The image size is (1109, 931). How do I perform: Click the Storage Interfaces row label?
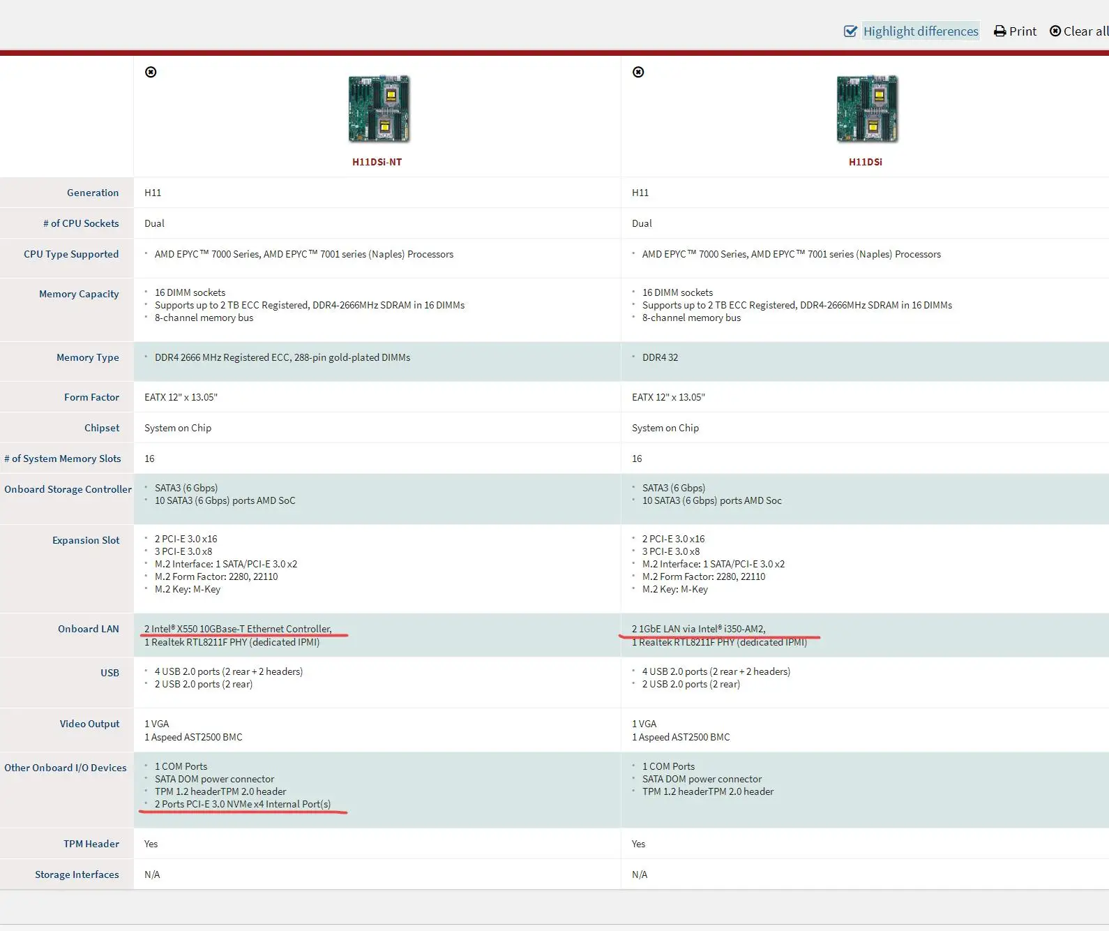(77, 874)
